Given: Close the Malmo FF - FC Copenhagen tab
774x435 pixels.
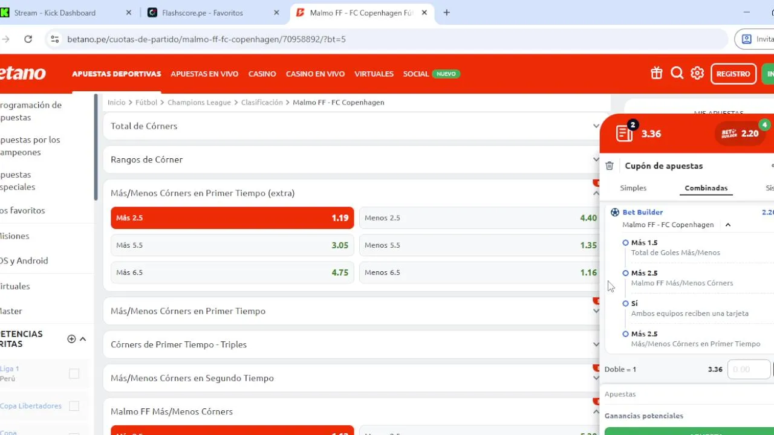Looking at the screenshot, I should pyautogui.click(x=424, y=13).
